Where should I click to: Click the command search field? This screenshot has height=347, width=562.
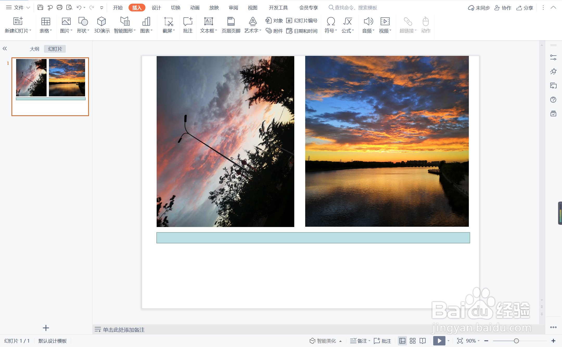pyautogui.click(x=353, y=8)
